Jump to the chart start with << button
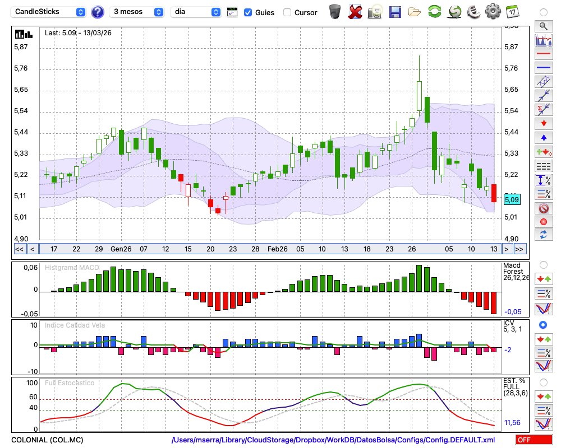Screen dimensions: 561x448 click(19, 249)
